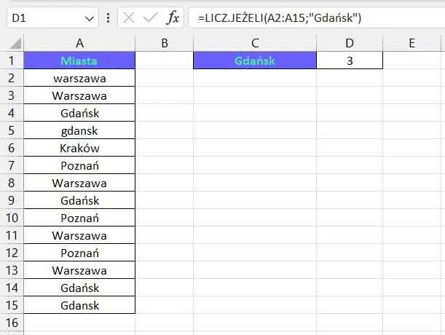Click Select All corner triangle
445x335 pixels.
[12, 43]
